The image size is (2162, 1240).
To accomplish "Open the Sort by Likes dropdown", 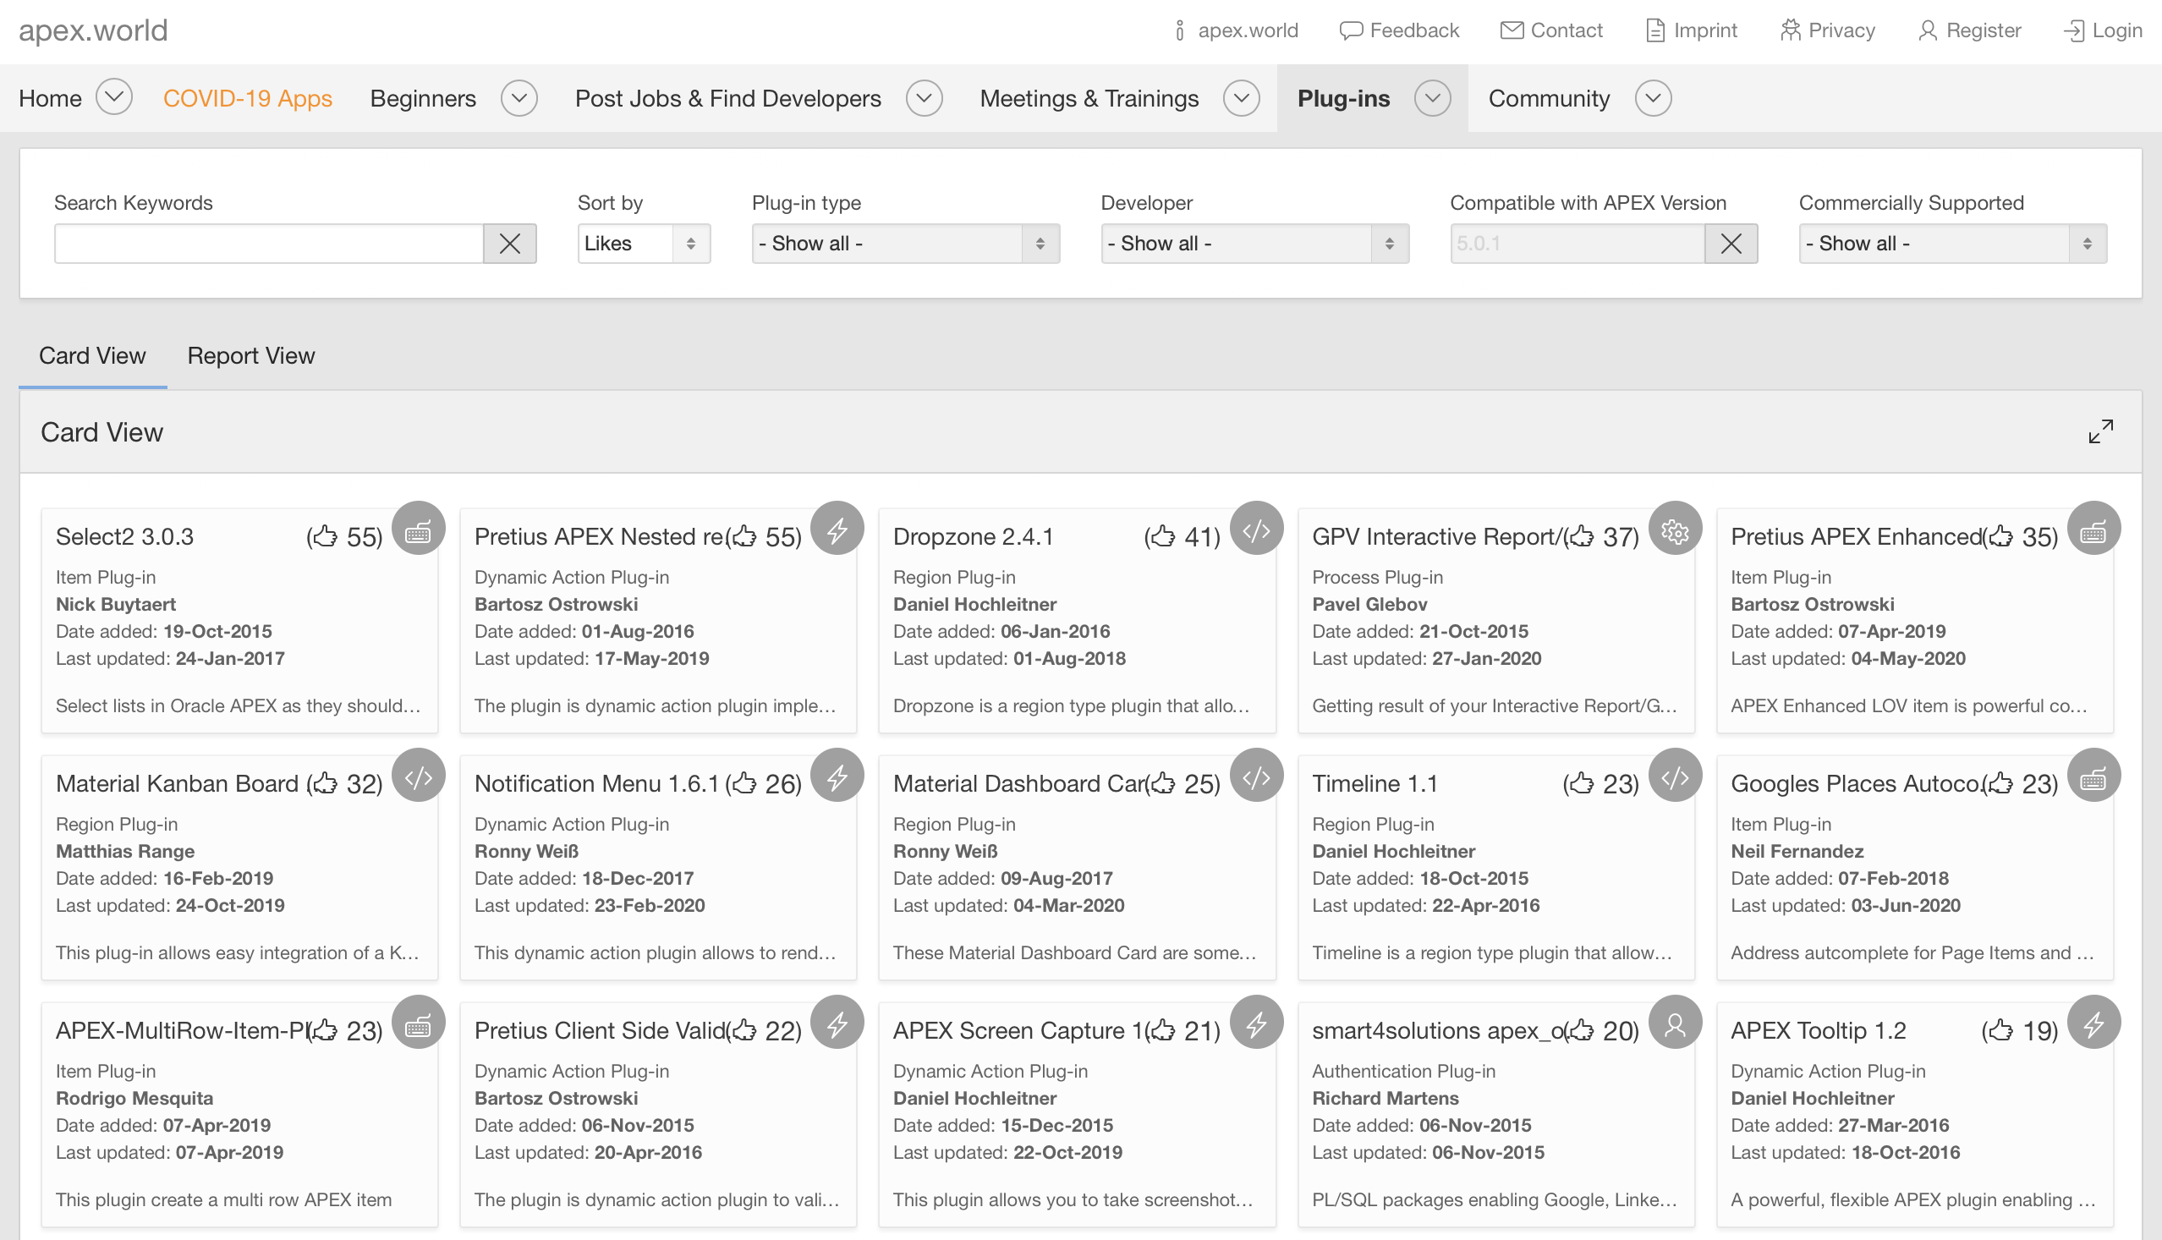I will pos(643,244).
